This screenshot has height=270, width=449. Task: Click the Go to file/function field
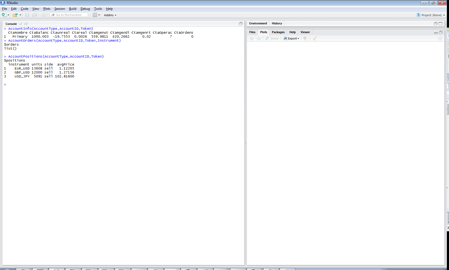tap(69, 15)
